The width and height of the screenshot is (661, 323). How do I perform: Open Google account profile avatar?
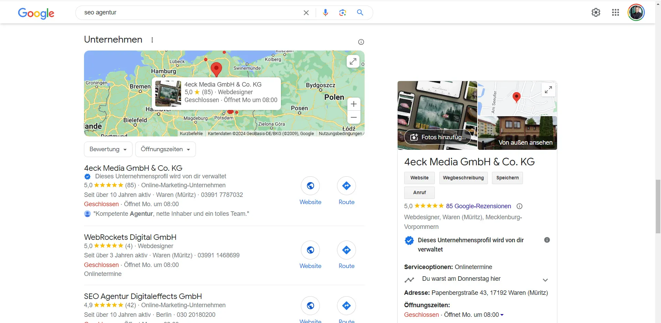[x=636, y=13]
